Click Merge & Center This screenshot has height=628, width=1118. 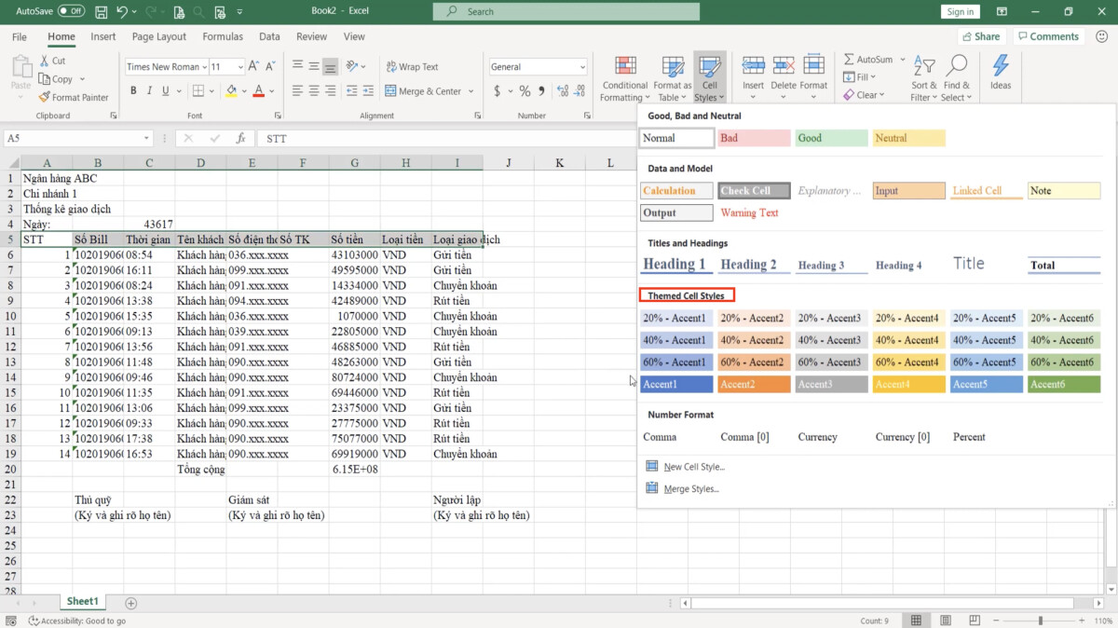point(423,91)
